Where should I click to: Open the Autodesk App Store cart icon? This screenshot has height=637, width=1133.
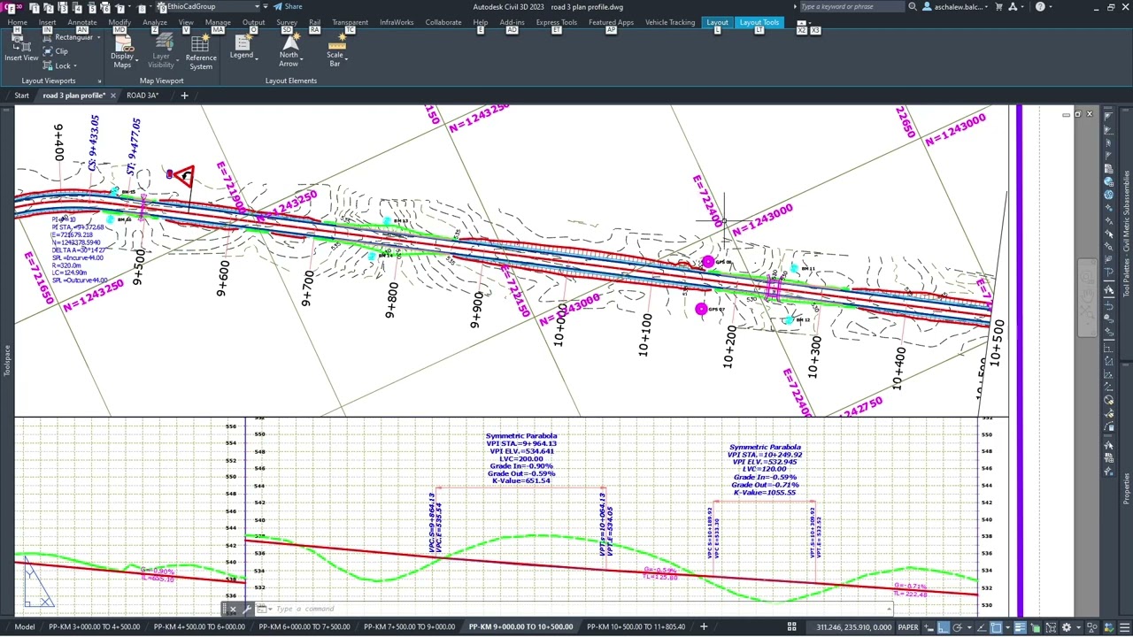click(999, 7)
